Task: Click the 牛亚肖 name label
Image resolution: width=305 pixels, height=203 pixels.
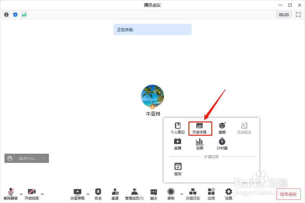Action: (x=153, y=114)
